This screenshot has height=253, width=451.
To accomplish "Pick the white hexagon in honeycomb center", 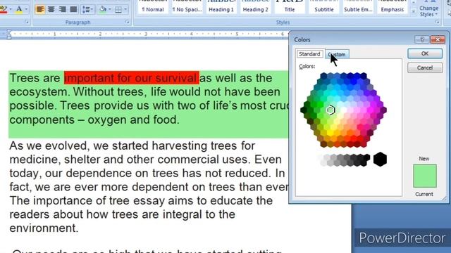I will 344,110.
